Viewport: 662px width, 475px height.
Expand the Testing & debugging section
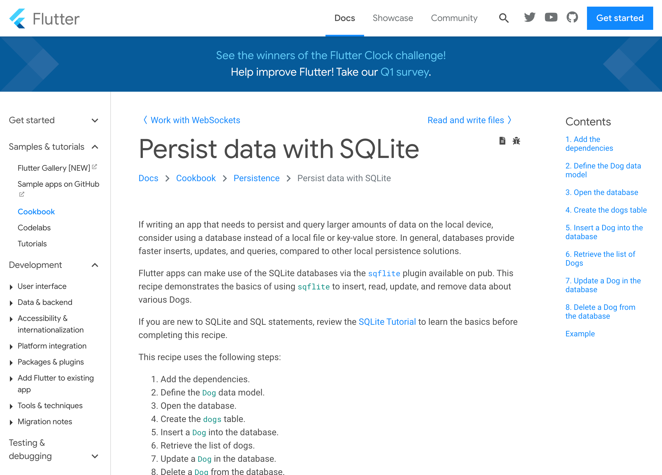(95, 456)
